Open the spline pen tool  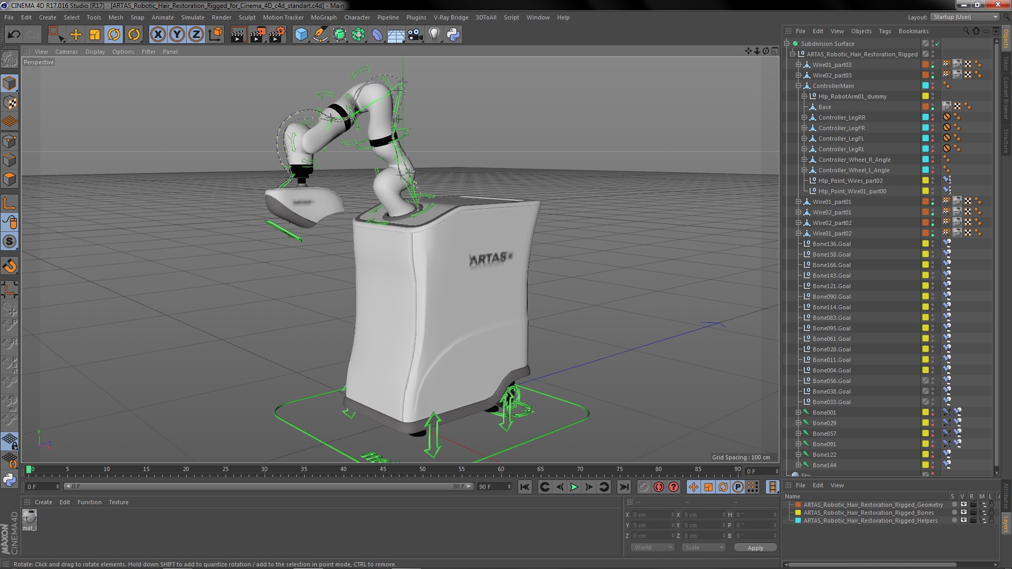click(320, 35)
